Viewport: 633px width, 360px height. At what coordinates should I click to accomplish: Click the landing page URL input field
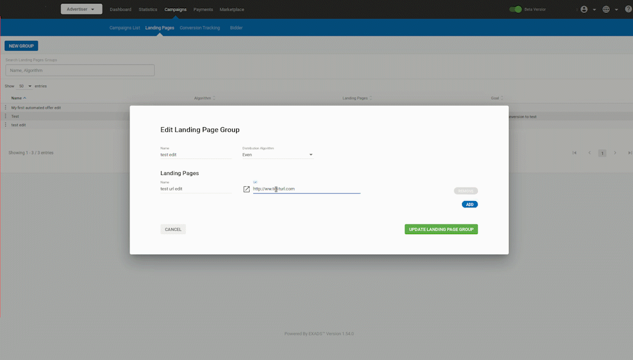tap(306, 189)
